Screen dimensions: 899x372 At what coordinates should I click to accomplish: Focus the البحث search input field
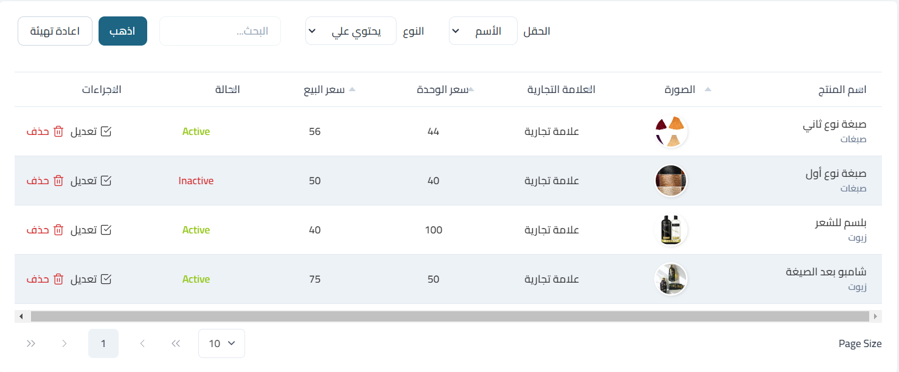pos(220,31)
